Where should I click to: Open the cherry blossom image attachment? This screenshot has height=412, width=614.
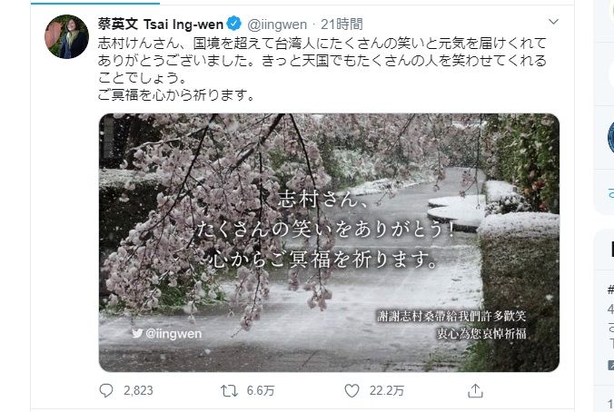(329, 242)
